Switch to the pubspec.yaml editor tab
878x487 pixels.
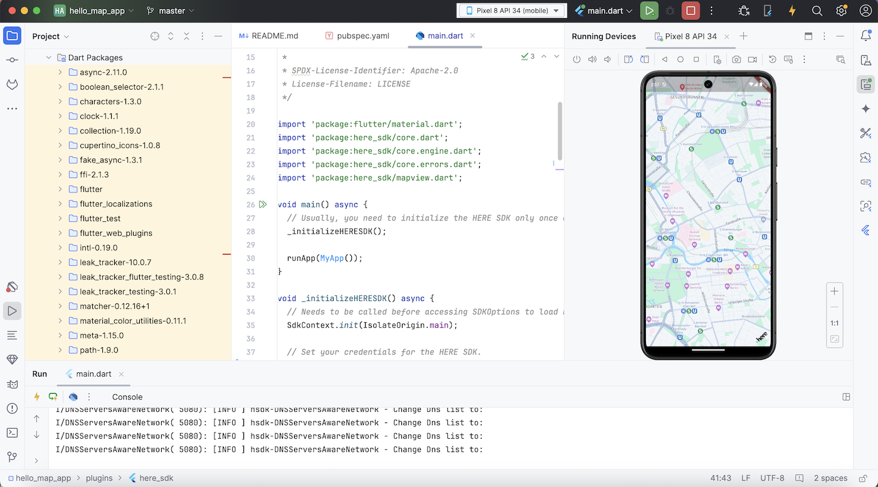[x=357, y=36]
